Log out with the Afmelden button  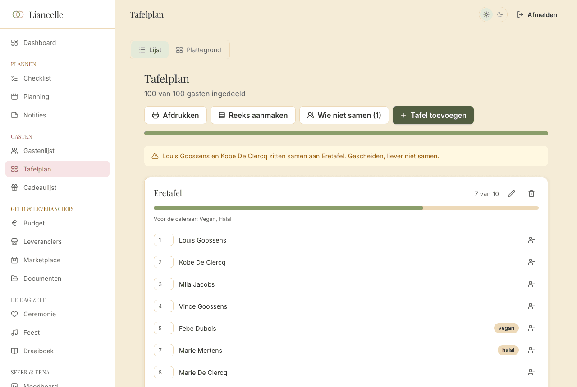click(x=537, y=14)
